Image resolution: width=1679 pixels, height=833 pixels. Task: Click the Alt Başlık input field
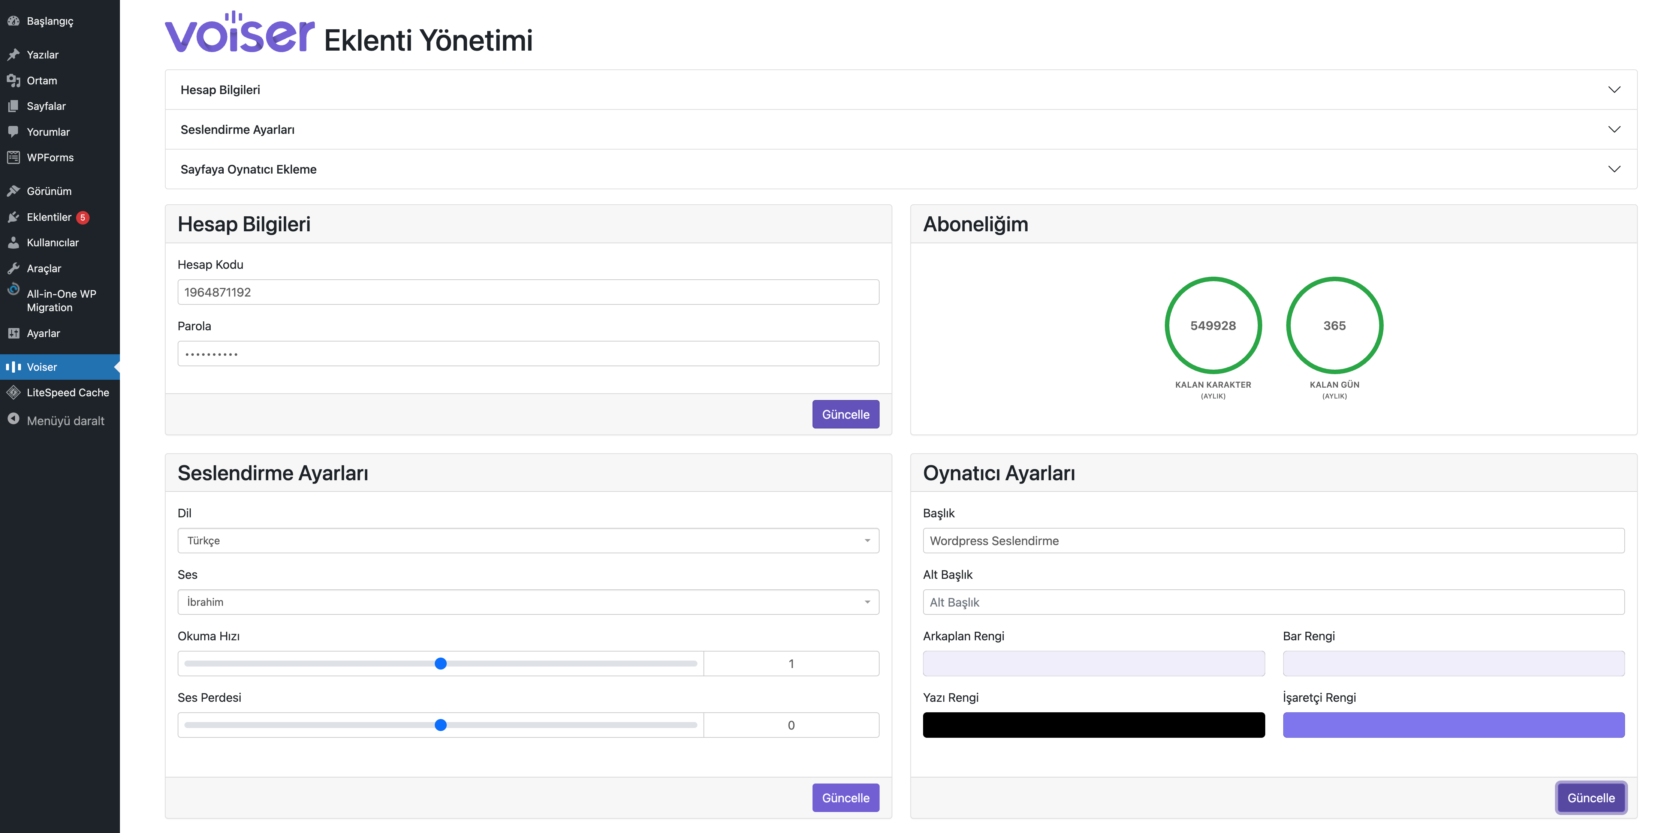[x=1273, y=602]
